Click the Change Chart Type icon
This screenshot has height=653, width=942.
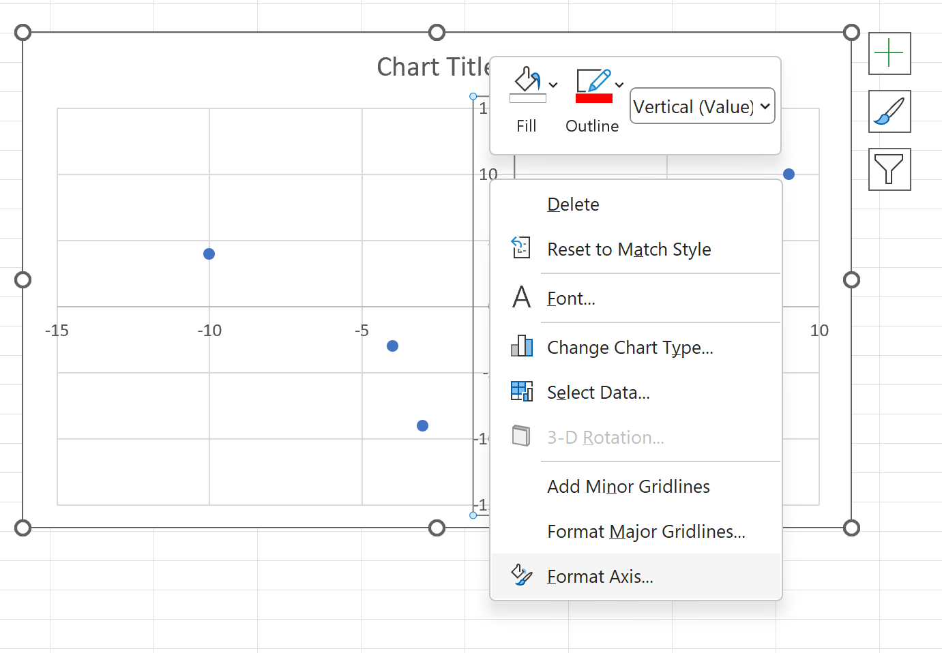tap(521, 346)
